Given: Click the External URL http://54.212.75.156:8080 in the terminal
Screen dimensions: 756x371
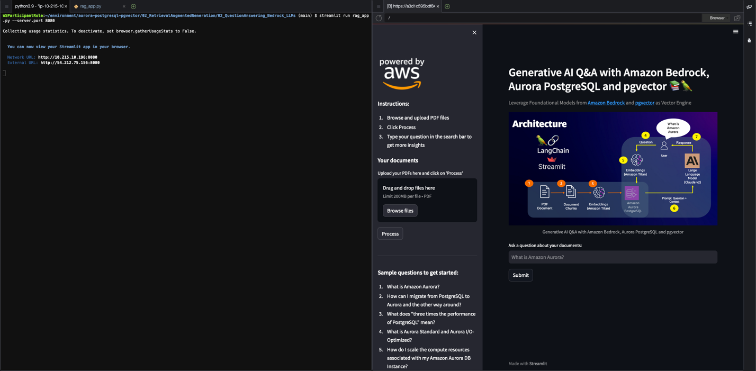Looking at the screenshot, I should tap(70, 62).
